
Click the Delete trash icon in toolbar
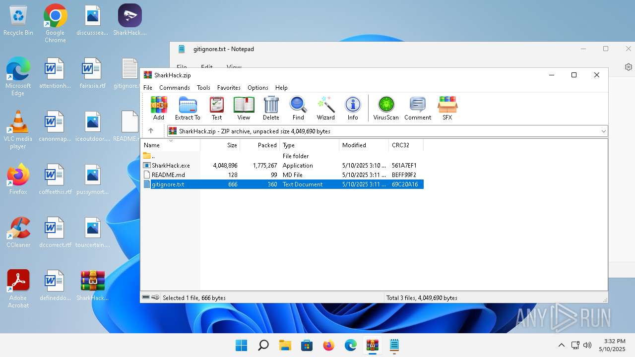point(271,108)
